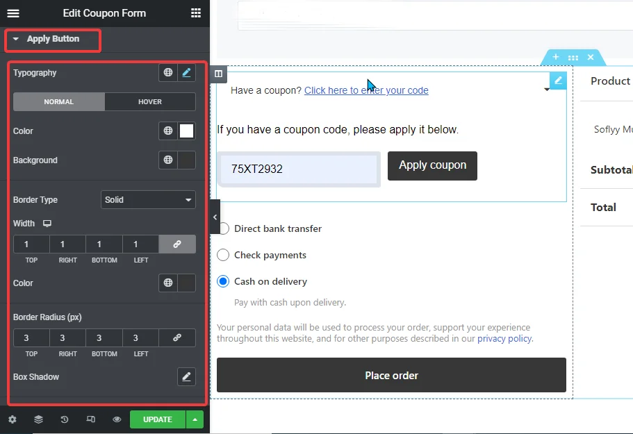Pick the border Color swatch
Screen dimensions: 633x434
click(x=186, y=283)
